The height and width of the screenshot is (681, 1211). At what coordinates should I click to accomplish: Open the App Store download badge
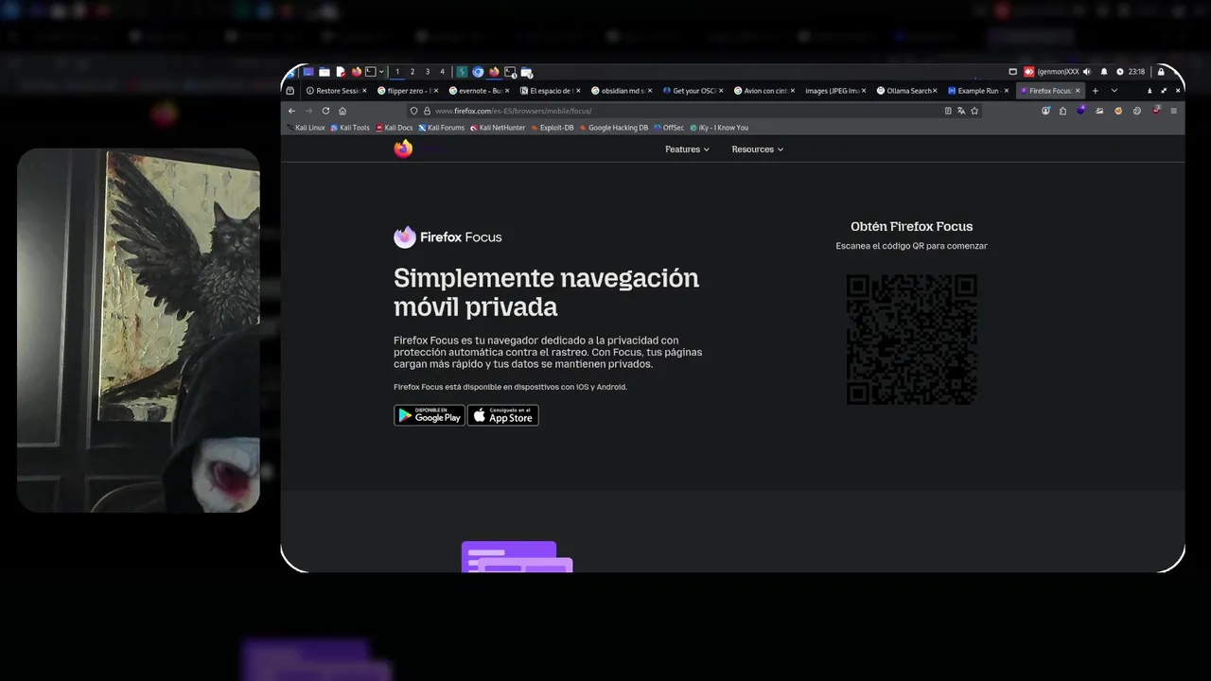[x=502, y=415]
